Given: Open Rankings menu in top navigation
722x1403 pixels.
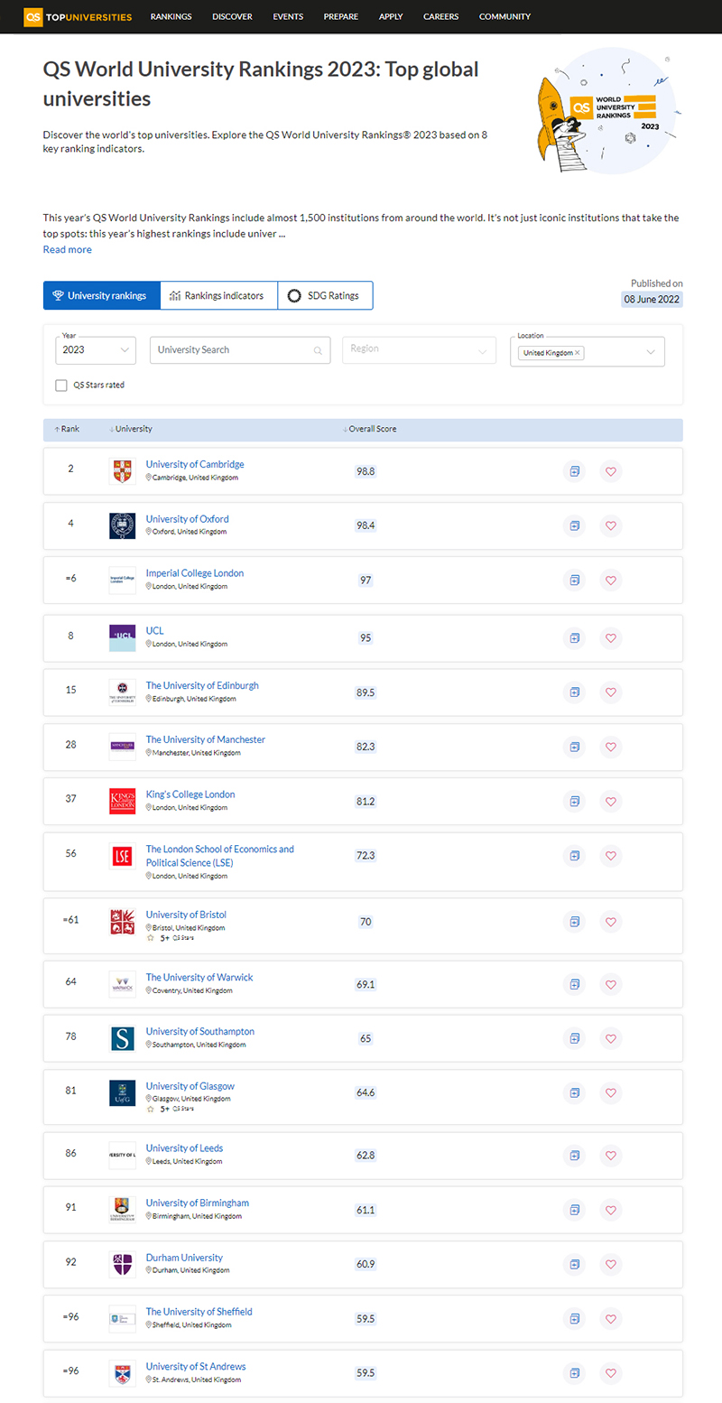Looking at the screenshot, I should click(171, 16).
